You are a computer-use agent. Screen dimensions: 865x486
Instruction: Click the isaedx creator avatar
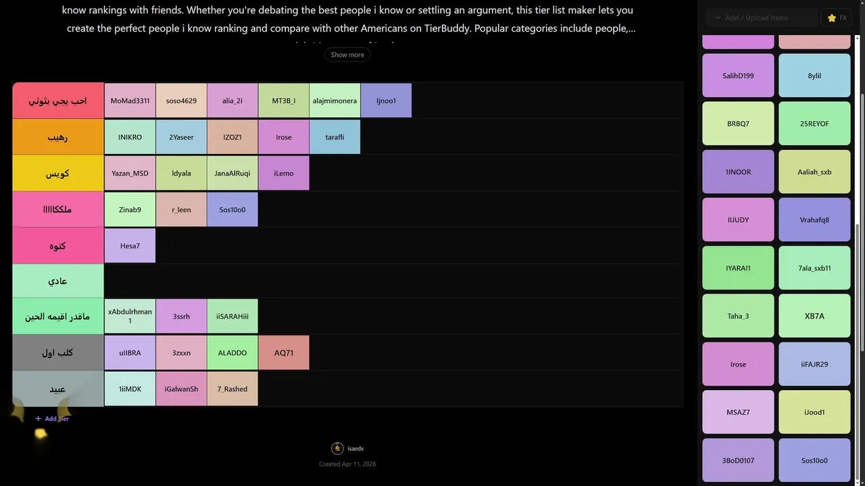click(337, 448)
